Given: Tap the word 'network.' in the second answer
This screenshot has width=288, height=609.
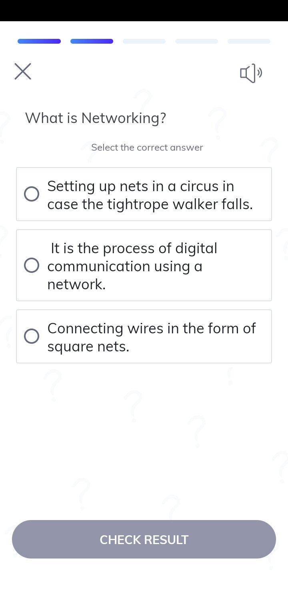Looking at the screenshot, I should (x=76, y=284).
